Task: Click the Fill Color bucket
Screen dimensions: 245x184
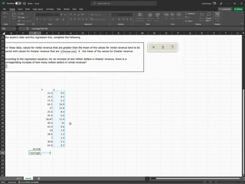Action: [58, 19]
